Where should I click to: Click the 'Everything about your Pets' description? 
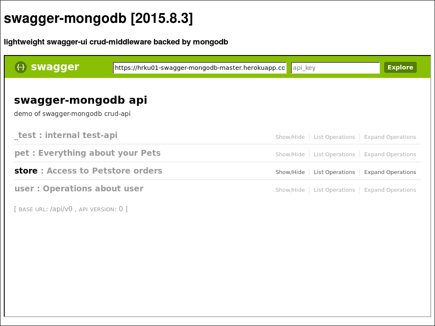[x=99, y=153]
